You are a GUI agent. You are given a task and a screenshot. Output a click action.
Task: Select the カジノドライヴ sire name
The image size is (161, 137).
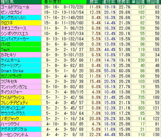[x=11, y=76]
